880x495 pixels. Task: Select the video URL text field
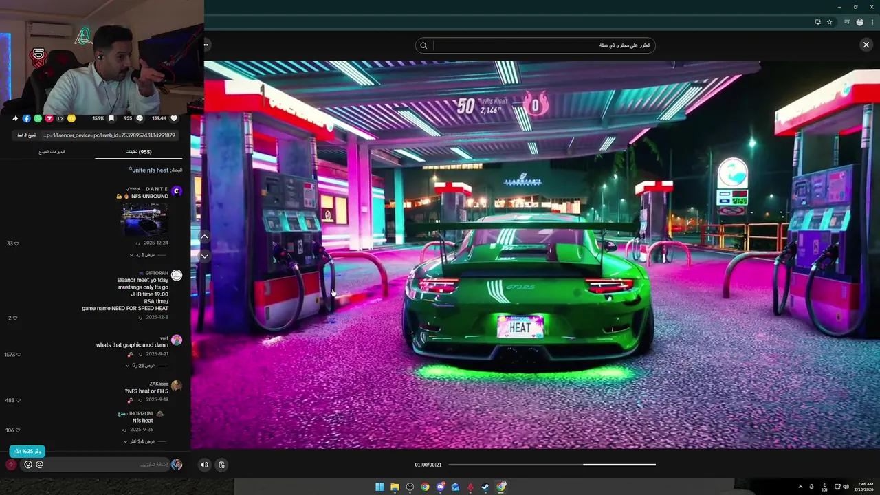tap(109, 135)
